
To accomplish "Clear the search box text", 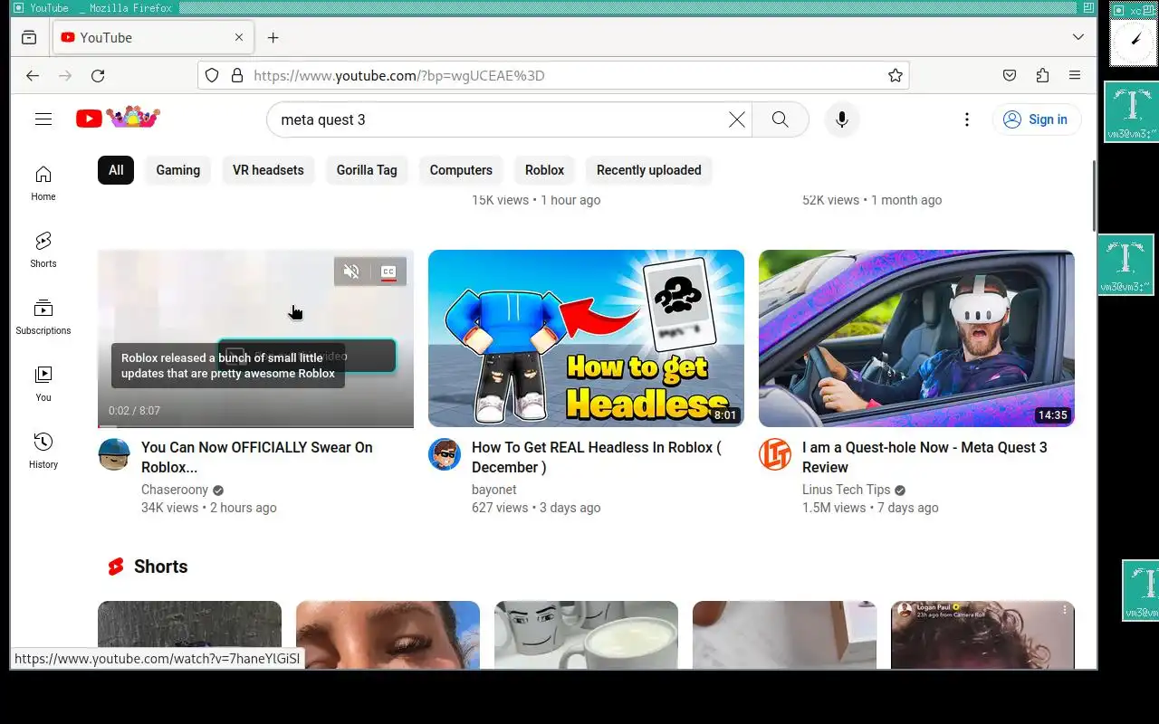I will (737, 119).
